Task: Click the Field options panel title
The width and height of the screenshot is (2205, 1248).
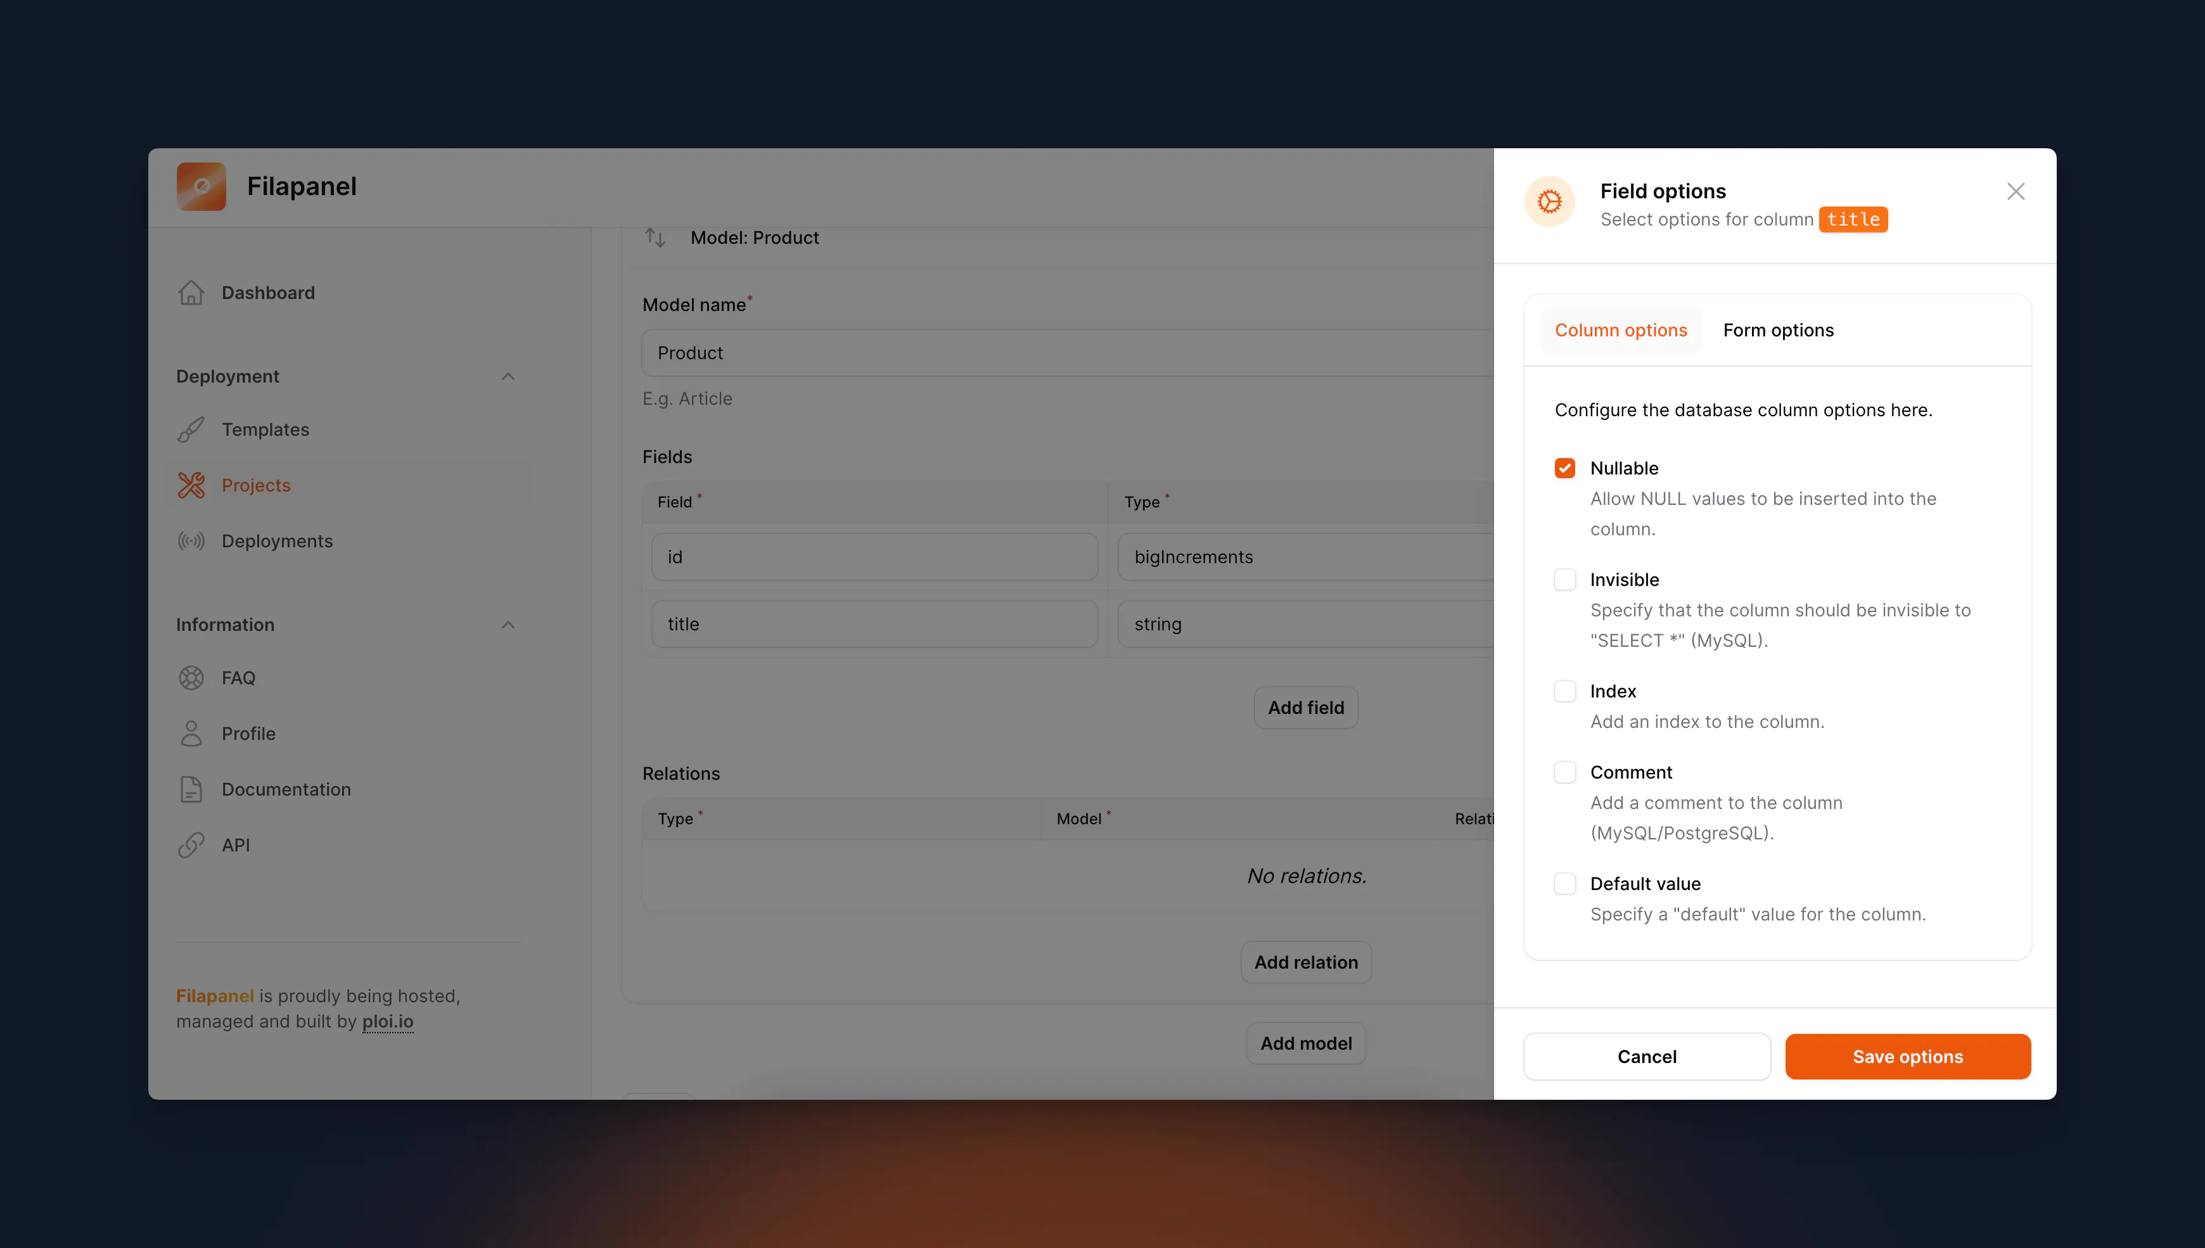Action: coord(1663,191)
